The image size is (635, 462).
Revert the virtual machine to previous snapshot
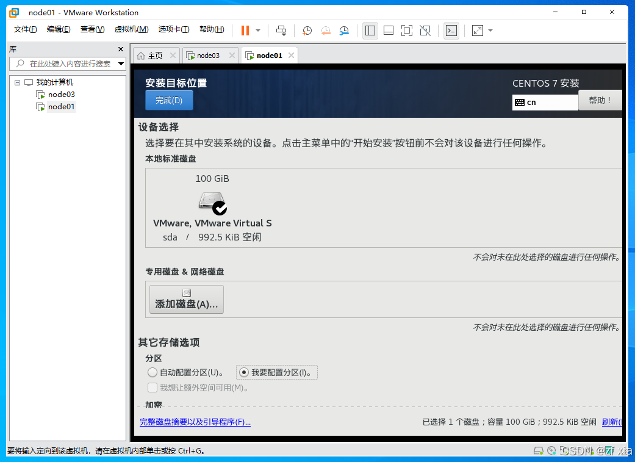326,31
